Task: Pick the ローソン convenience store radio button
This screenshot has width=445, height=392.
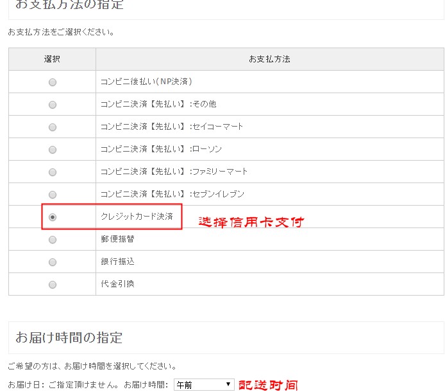Action: [53, 150]
